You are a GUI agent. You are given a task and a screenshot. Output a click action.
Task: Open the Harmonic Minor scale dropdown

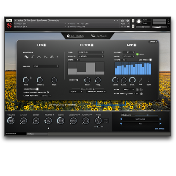click(96, 92)
